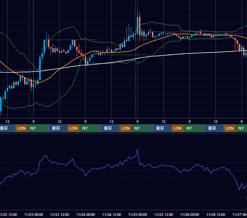The image size is (247, 218).
Task: Select the NY session block crossing 11/26 00:00
Action: click(194, 128)
